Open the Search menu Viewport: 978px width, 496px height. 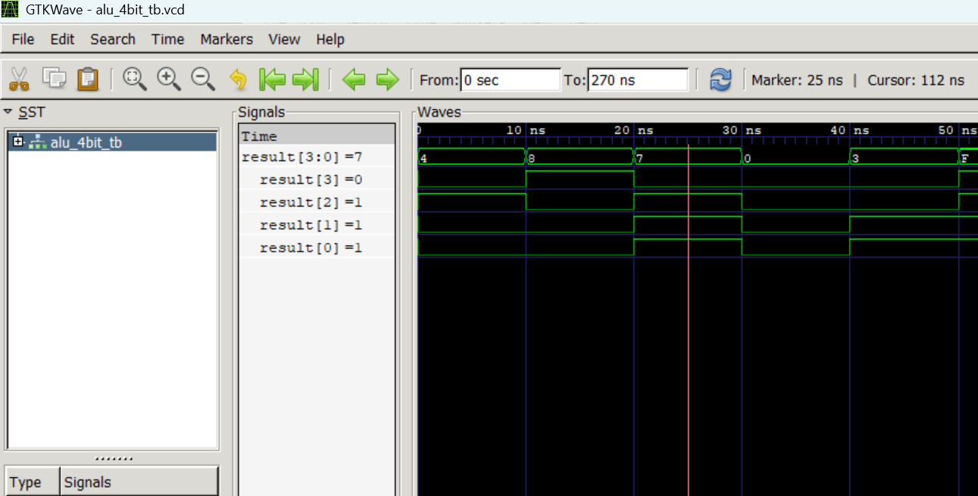click(113, 39)
